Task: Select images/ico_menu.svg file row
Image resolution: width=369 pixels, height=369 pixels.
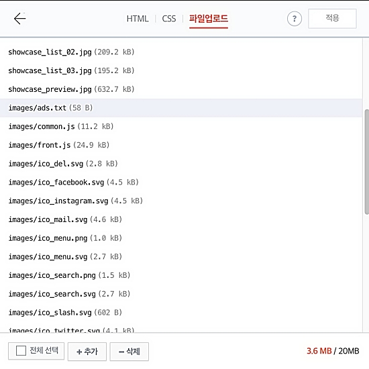Action: coord(181,256)
